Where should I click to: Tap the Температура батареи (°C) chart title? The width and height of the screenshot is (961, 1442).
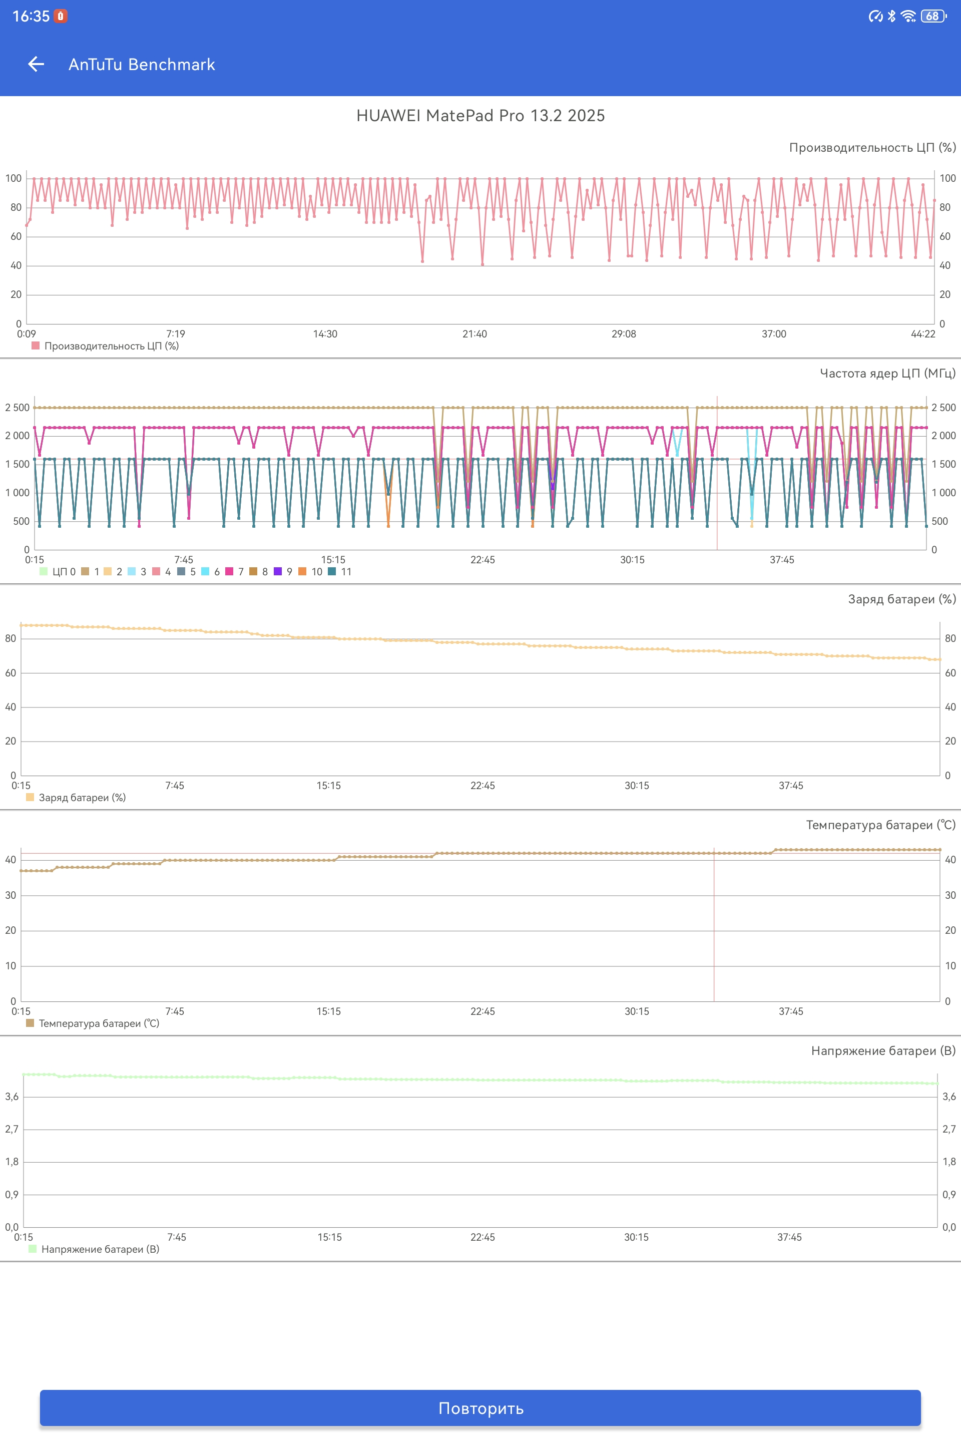881,825
